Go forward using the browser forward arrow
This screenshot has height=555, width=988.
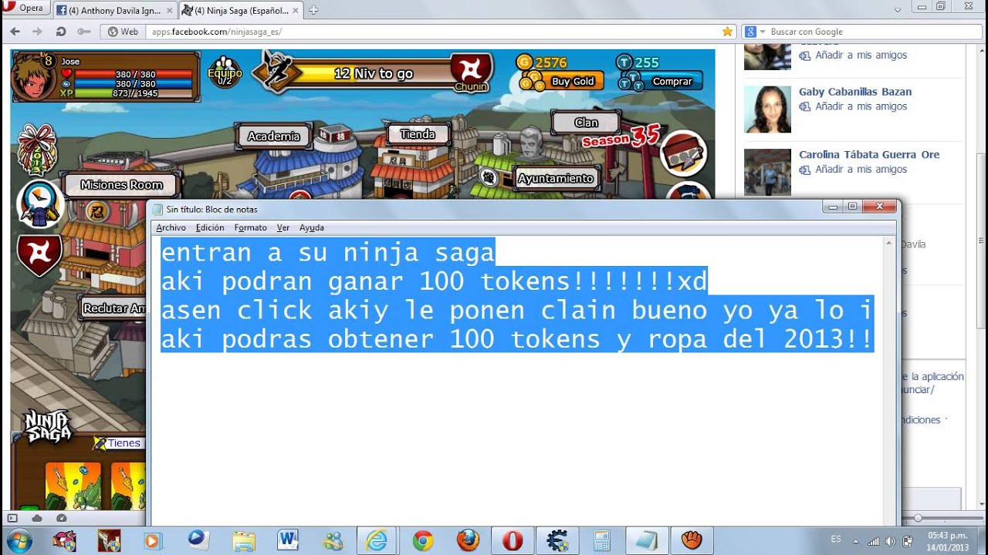[37, 32]
